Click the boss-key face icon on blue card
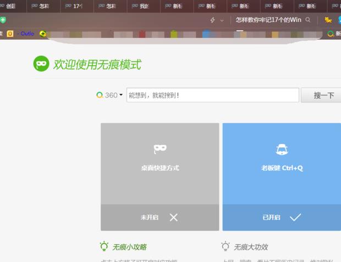This screenshot has width=341, height=262. tap(282, 149)
